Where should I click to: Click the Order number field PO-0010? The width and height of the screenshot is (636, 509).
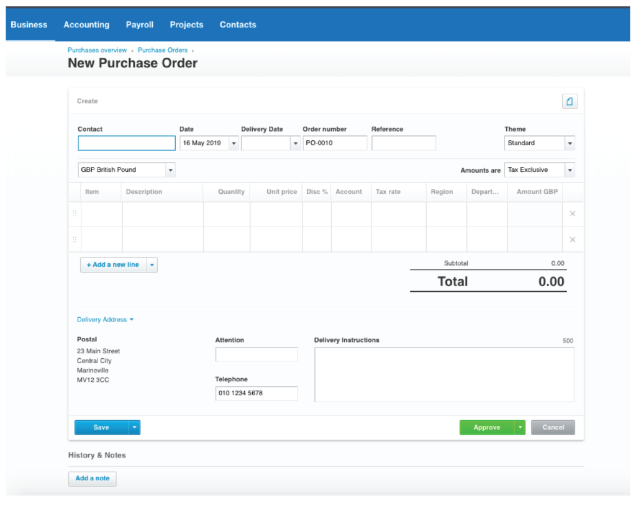coord(335,143)
